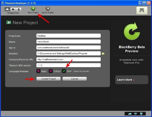Click the Create Project button
Image resolution: width=152 pixels, height=117 pixels.
click(48, 79)
